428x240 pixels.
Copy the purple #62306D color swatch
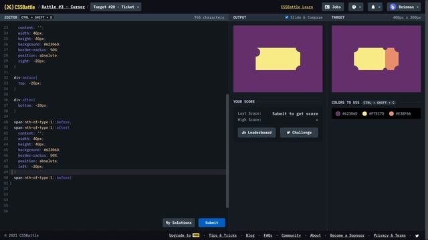(346, 114)
